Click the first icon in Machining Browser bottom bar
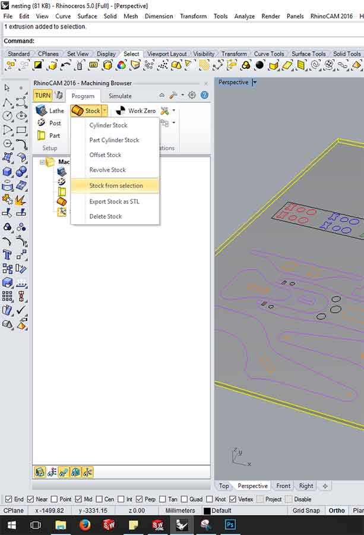The width and height of the screenshot is (364, 535). 40,472
